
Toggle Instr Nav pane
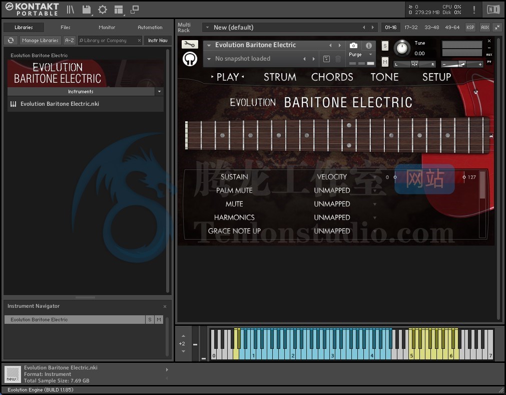[x=158, y=41]
